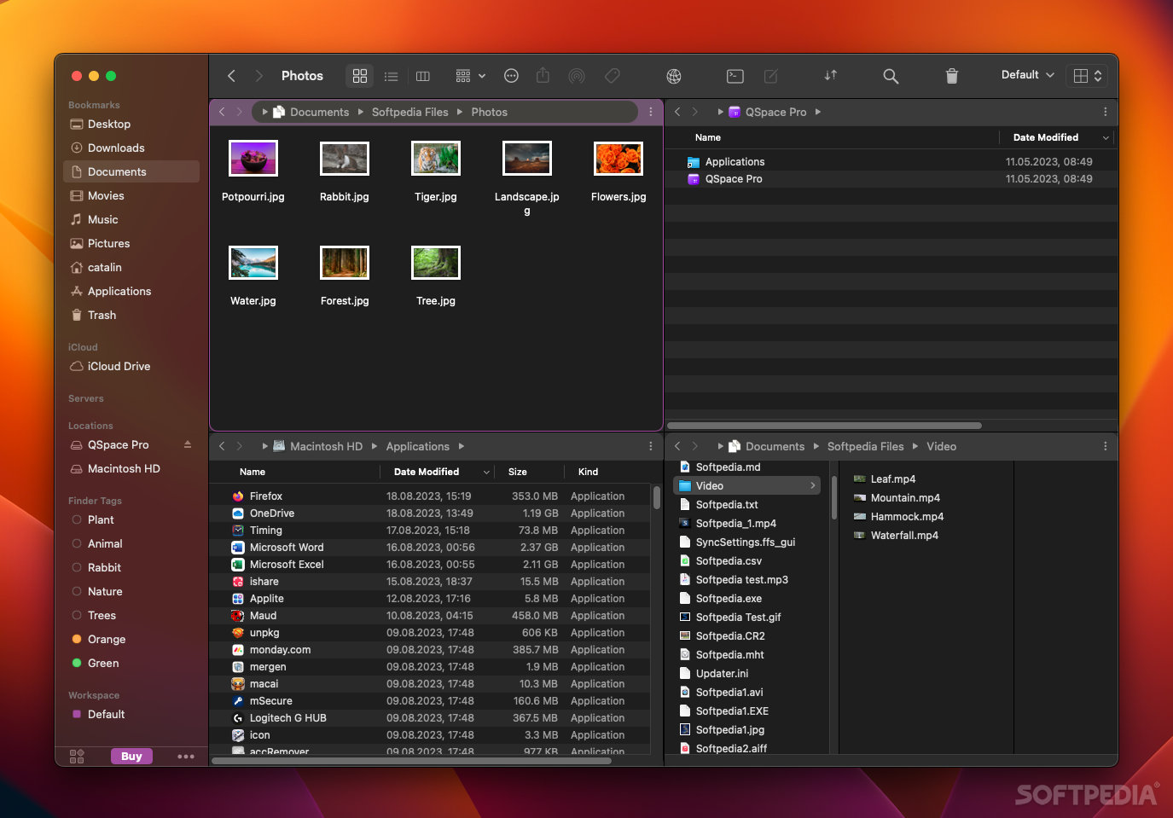1173x818 pixels.
Task: Sort Applications pane by Date Modified
Action: [427, 472]
